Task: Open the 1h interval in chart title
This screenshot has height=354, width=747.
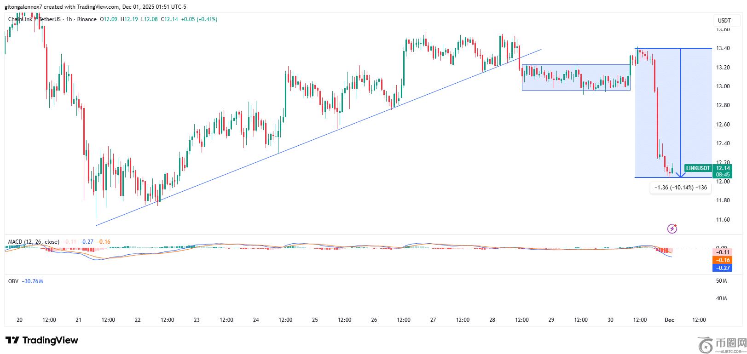Action: click(69, 19)
